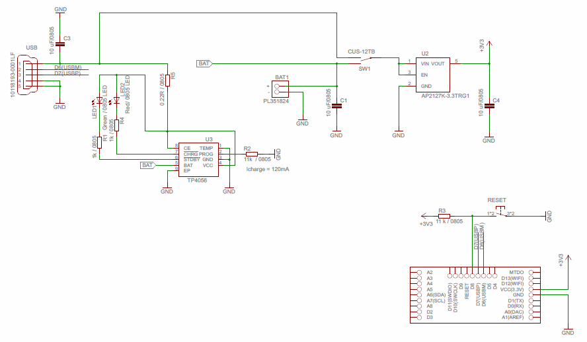The width and height of the screenshot is (587, 342).
Task: Select capacitor C1 below the battery line
Action: (x=336, y=104)
